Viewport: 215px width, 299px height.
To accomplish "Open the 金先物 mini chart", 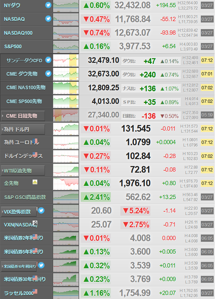I will click(66, 184).
